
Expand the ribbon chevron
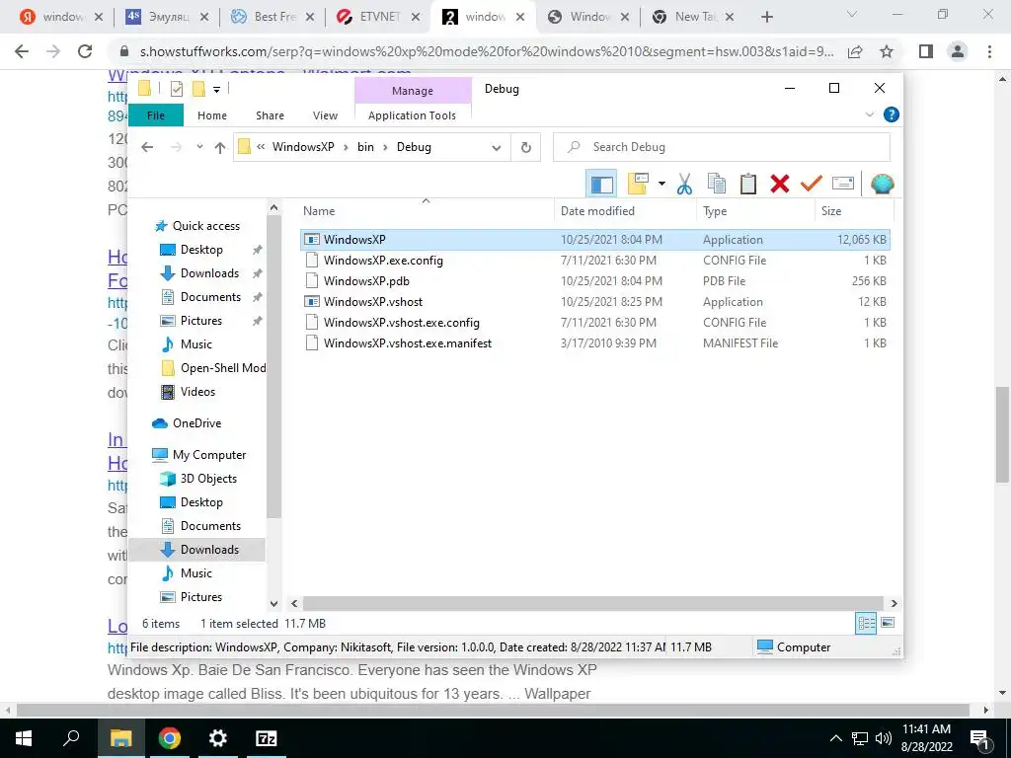click(x=869, y=114)
